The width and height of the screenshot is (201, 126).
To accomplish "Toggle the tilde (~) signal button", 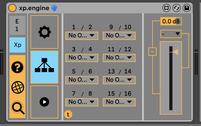I will (x=152, y=52).
